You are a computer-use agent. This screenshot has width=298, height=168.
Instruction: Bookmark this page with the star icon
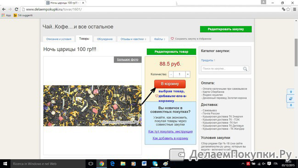click(288, 9)
